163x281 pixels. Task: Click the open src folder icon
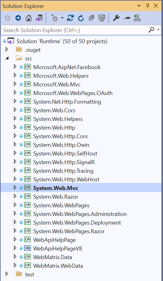click(x=19, y=58)
